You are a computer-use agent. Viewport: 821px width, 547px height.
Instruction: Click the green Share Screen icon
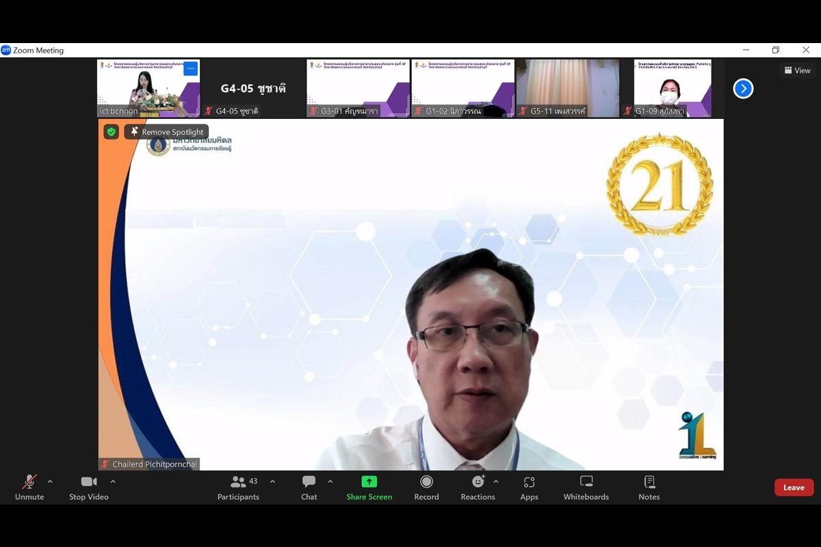coord(369,482)
